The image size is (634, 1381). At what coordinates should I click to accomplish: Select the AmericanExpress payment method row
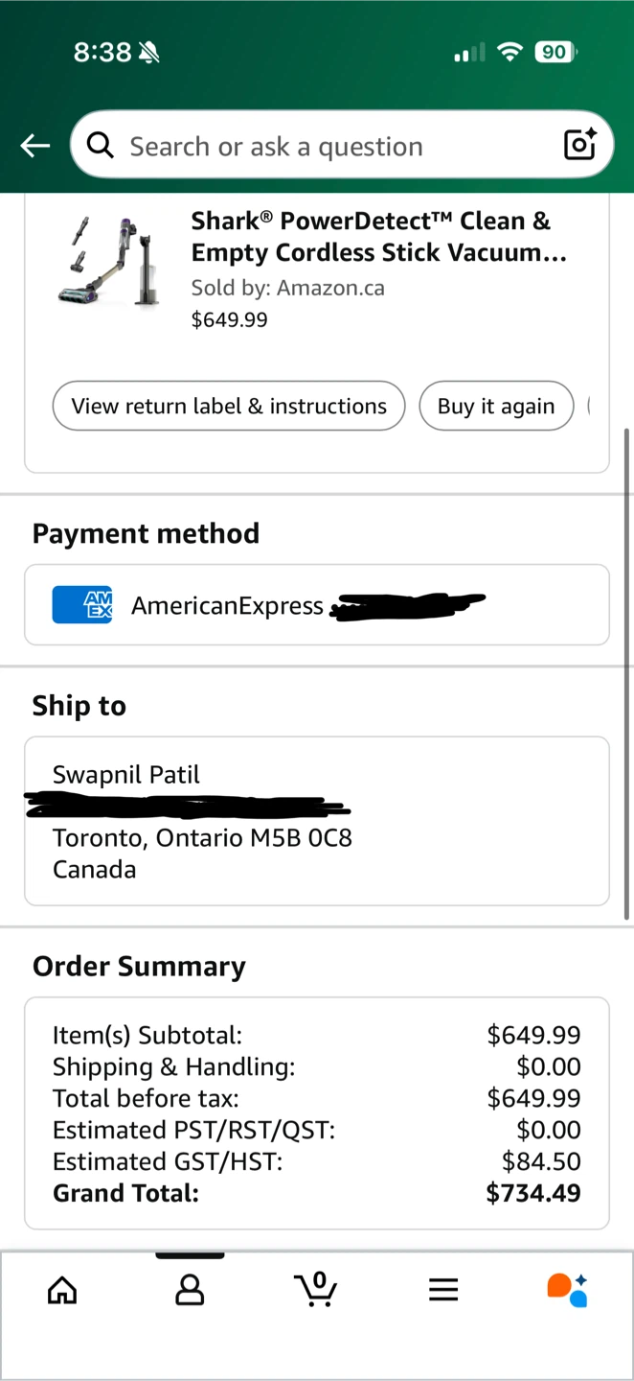pos(316,605)
